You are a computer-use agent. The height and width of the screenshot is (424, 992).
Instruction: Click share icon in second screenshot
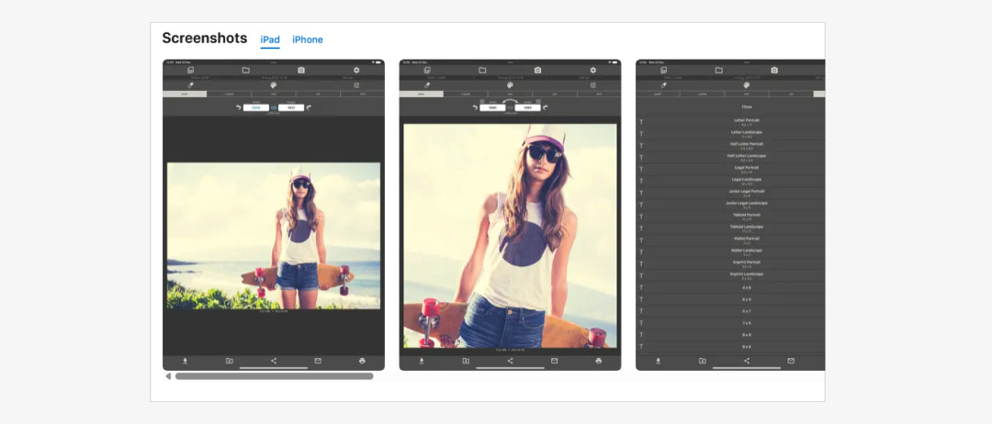click(x=510, y=361)
